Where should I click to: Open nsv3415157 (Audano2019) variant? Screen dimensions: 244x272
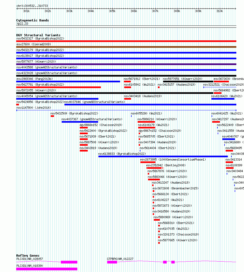click(177, 85)
